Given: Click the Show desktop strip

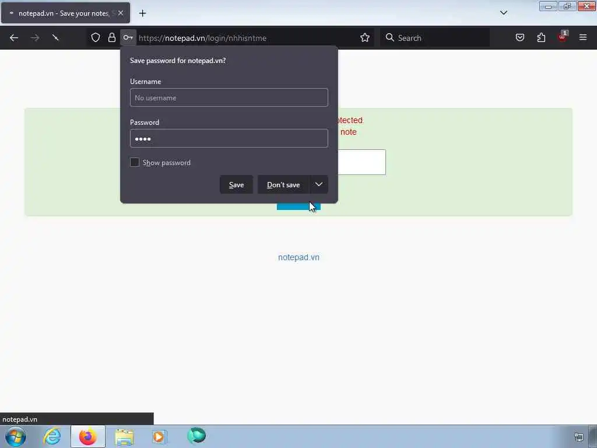Looking at the screenshot, I should point(593,436).
